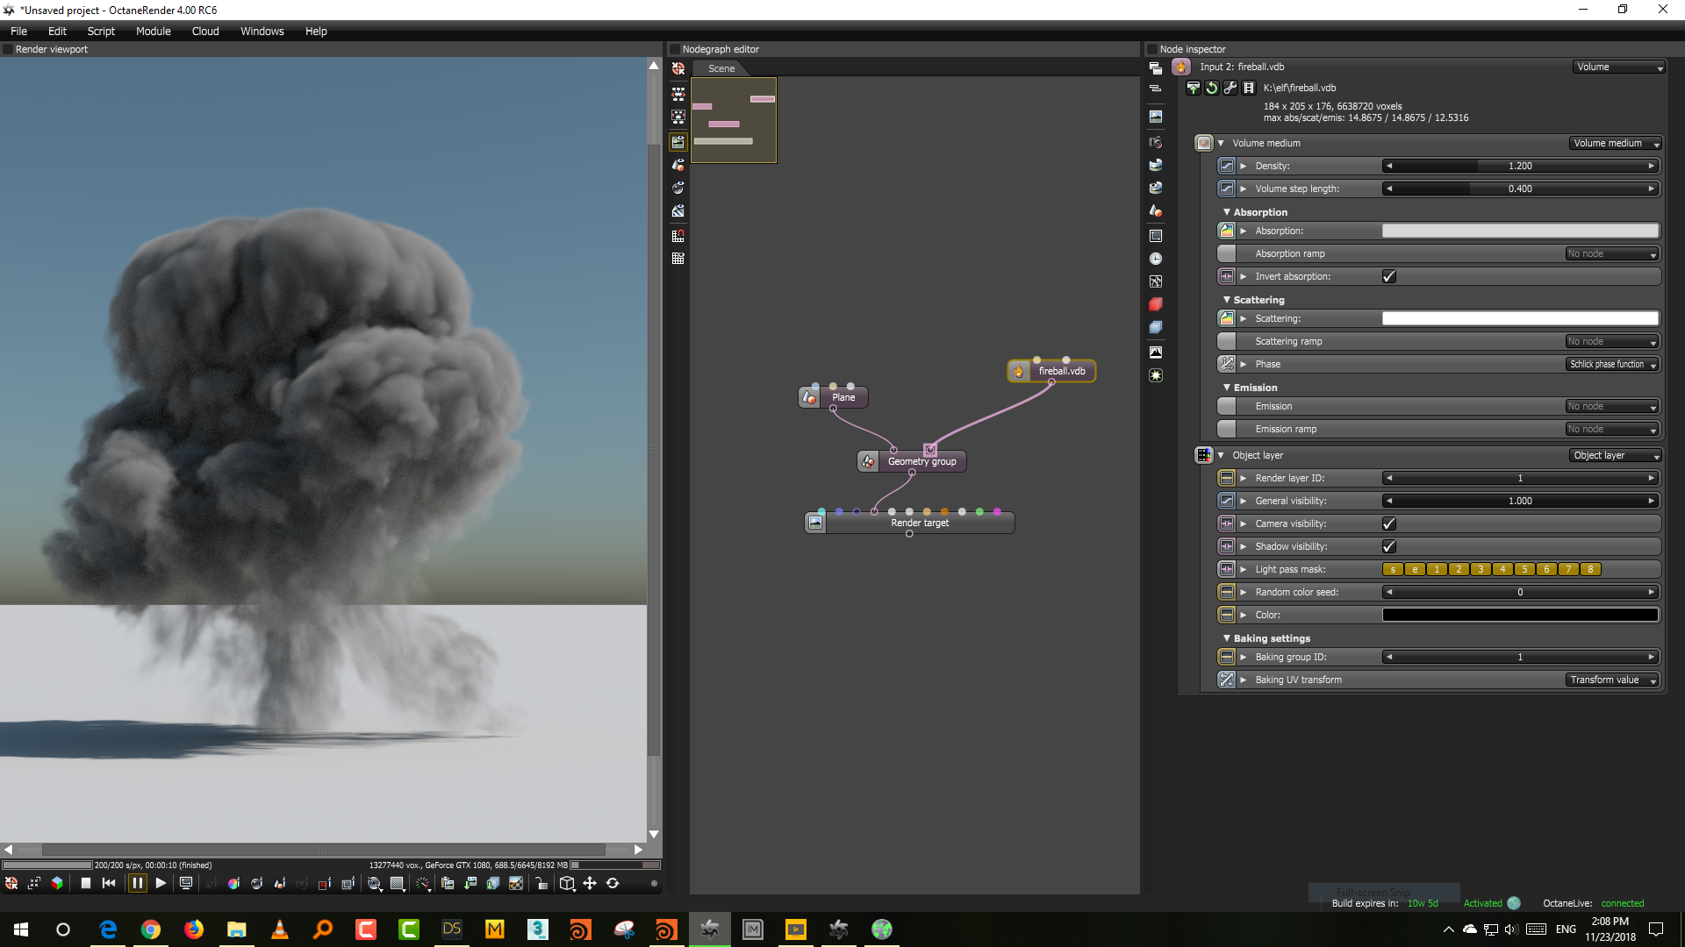The width and height of the screenshot is (1685, 947).
Task: Open the Schlick phase function dropdown
Action: 1613,365
